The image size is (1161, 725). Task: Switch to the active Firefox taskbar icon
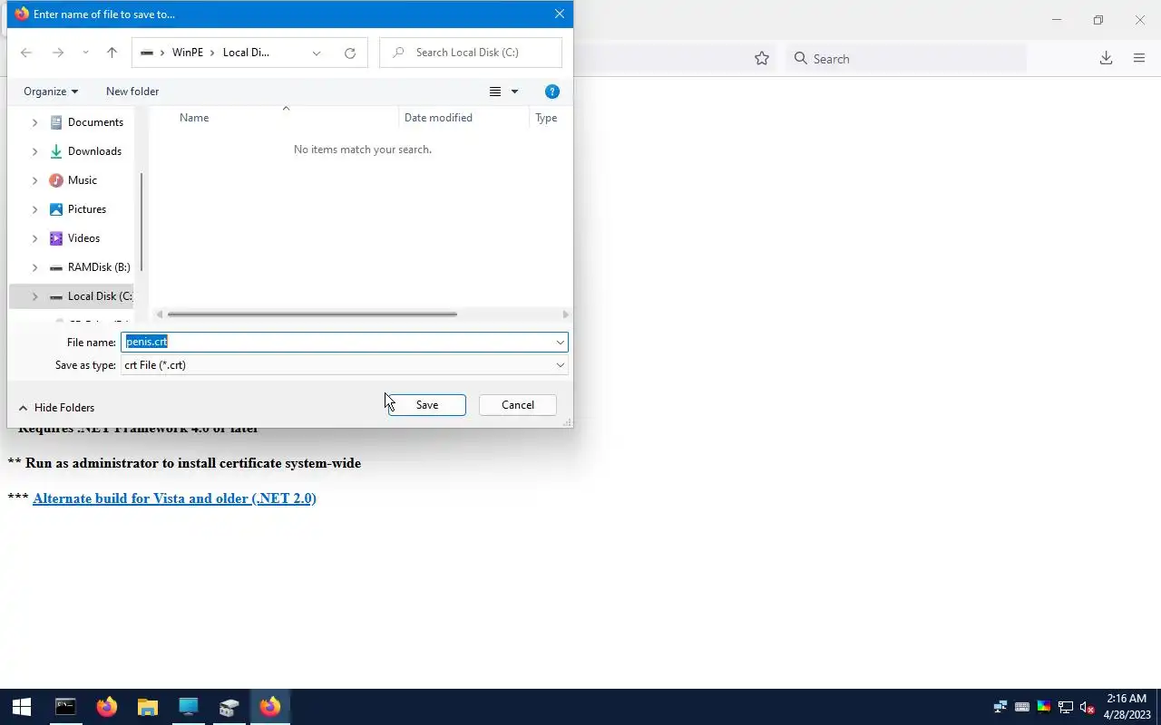(x=270, y=707)
